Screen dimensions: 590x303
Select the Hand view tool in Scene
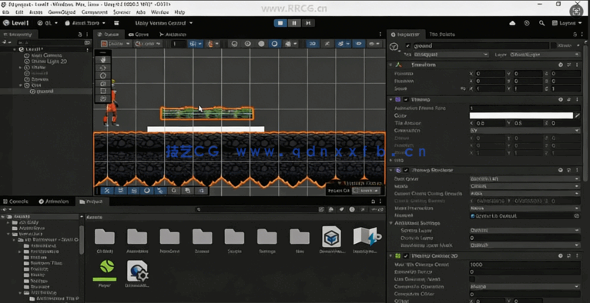tap(103, 59)
